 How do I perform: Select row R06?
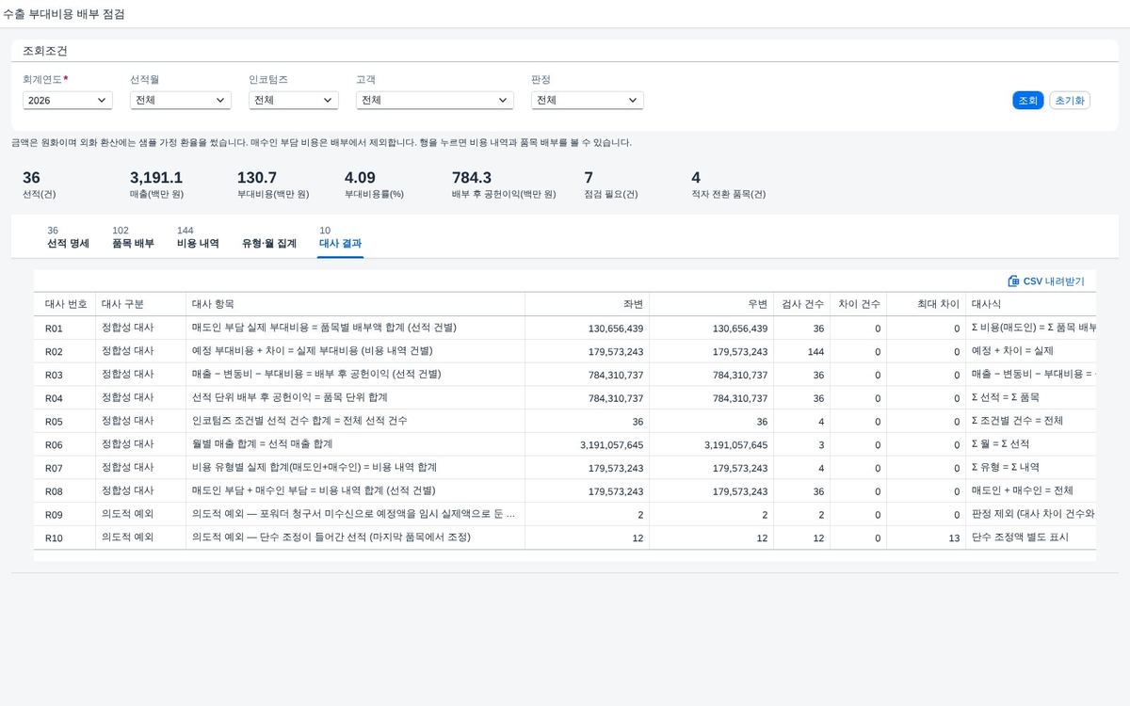click(565, 444)
